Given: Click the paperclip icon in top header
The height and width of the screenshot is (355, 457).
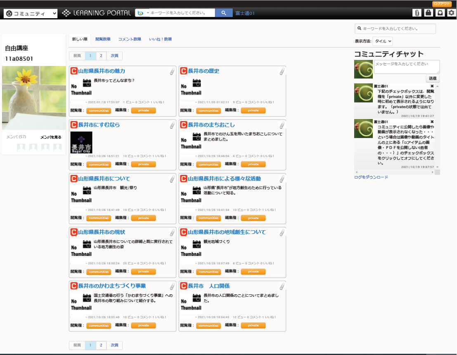Looking at the screenshot, I should 417,13.
